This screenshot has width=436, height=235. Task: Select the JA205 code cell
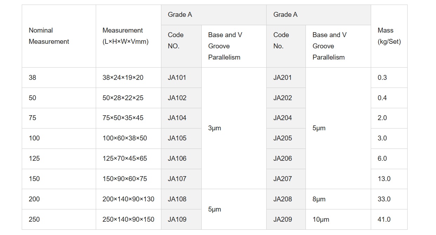pyautogui.click(x=286, y=138)
